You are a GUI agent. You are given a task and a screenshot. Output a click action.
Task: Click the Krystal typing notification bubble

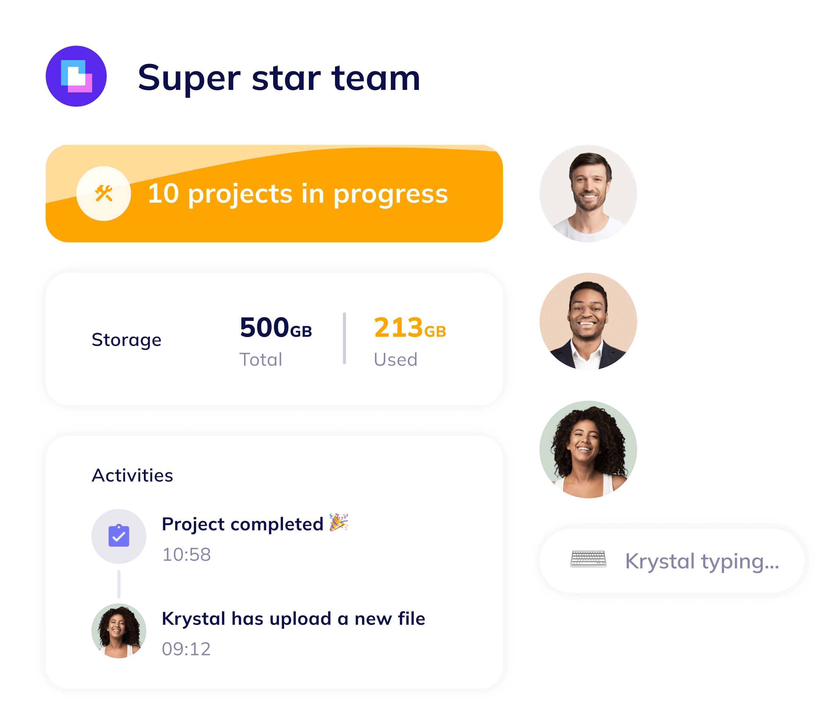coord(672,561)
